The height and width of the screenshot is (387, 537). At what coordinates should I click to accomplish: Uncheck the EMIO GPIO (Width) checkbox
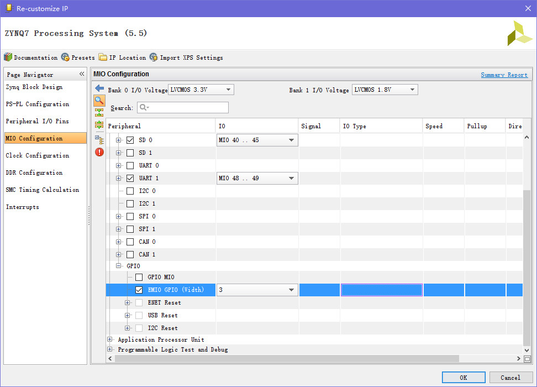click(139, 290)
